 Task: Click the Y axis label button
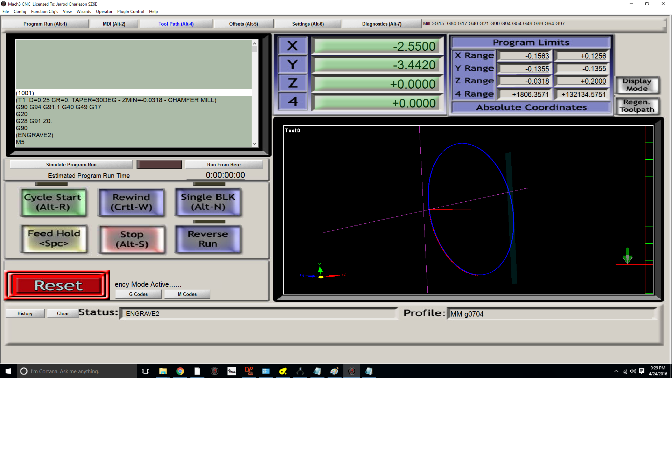(x=293, y=64)
